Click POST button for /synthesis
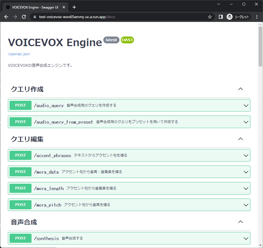Screen dimensions: 263x248 click(x=21, y=238)
